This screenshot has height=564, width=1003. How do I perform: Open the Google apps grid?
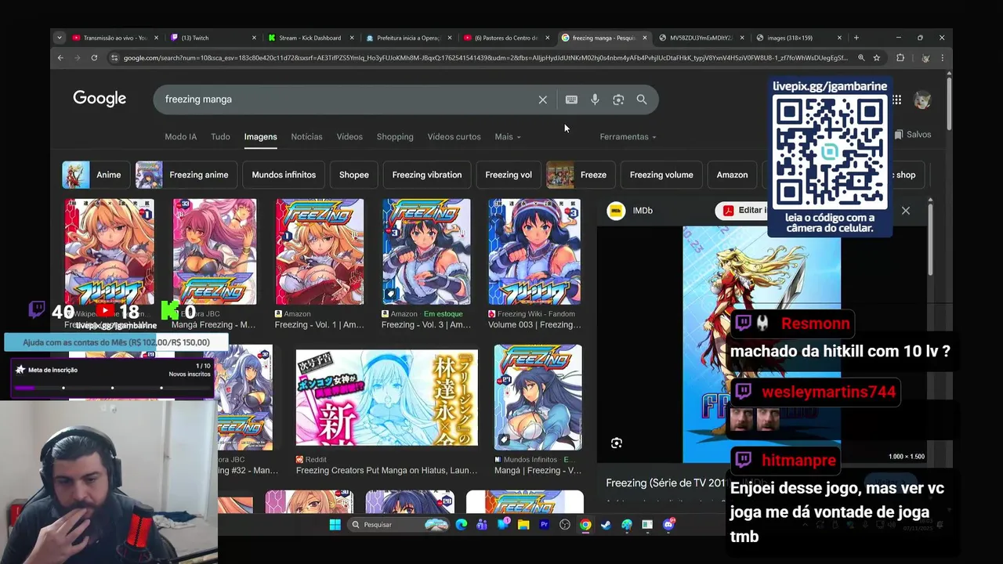pos(896,99)
